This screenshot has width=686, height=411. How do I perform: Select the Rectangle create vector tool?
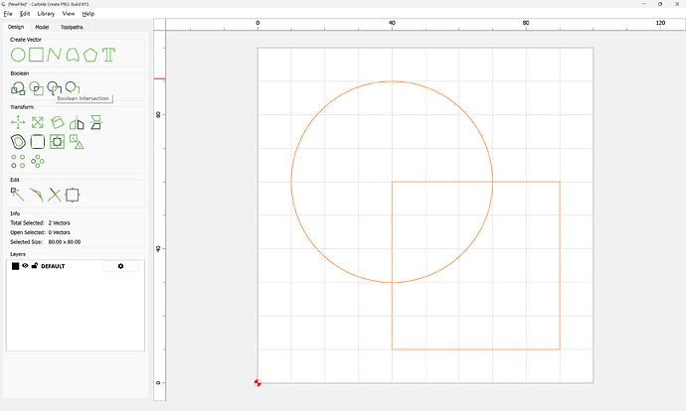pyautogui.click(x=37, y=55)
